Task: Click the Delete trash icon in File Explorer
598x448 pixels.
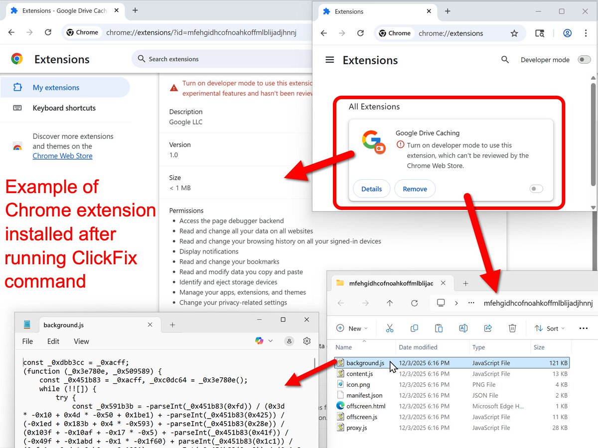Action: (512, 328)
